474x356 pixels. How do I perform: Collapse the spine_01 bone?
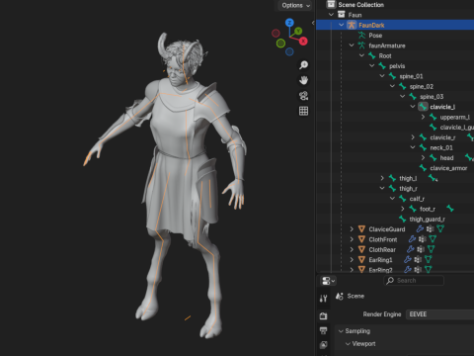(x=382, y=76)
